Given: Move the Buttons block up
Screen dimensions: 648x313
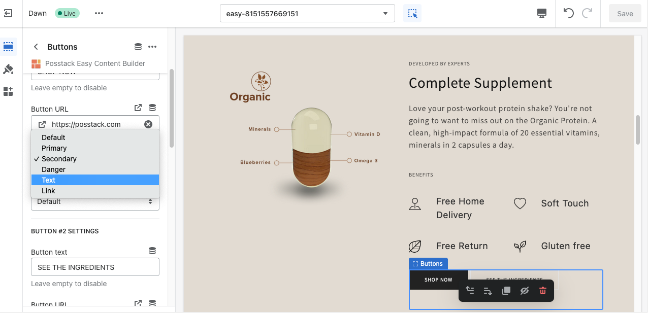Looking at the screenshot, I should tap(470, 291).
